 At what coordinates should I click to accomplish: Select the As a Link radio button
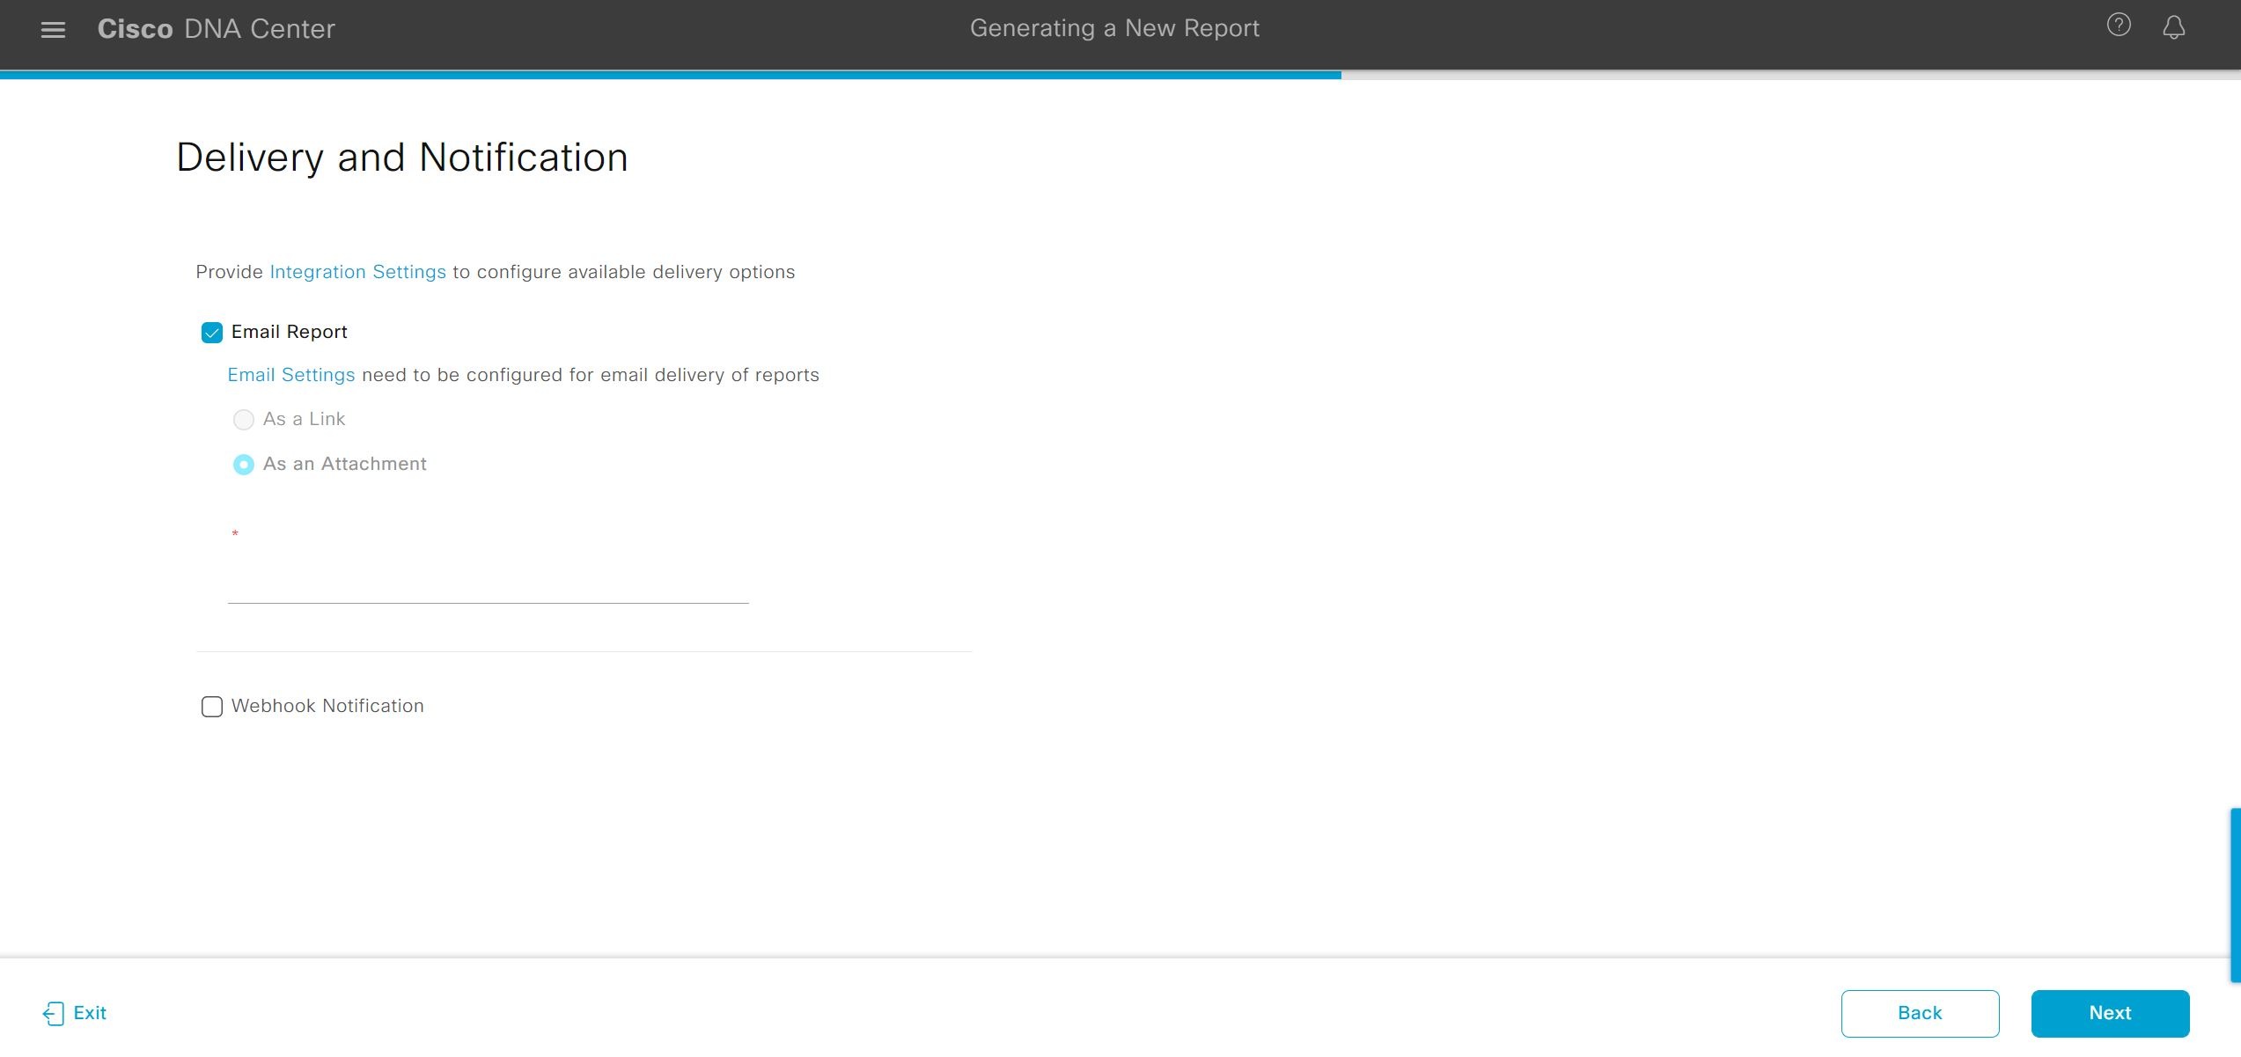(x=243, y=420)
